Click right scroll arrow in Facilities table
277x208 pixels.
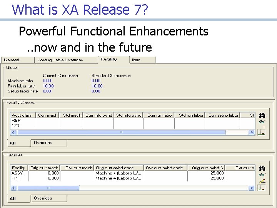251,188
